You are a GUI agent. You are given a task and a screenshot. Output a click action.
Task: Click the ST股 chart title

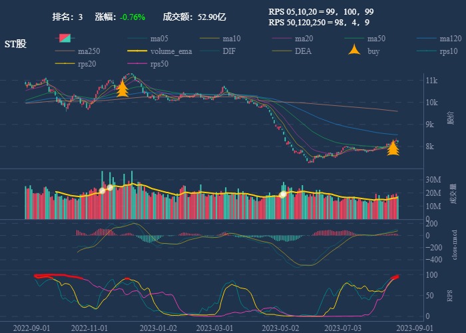coord(15,44)
